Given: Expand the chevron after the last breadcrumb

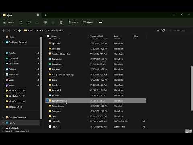Looking at the screenshot, I should 62,31.
